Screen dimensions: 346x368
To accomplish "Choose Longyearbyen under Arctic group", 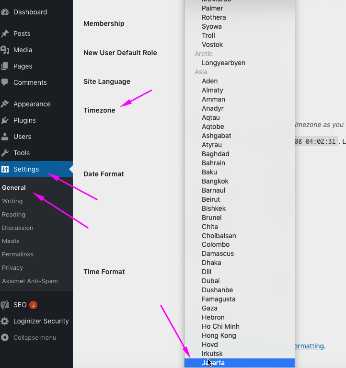I will point(223,63).
